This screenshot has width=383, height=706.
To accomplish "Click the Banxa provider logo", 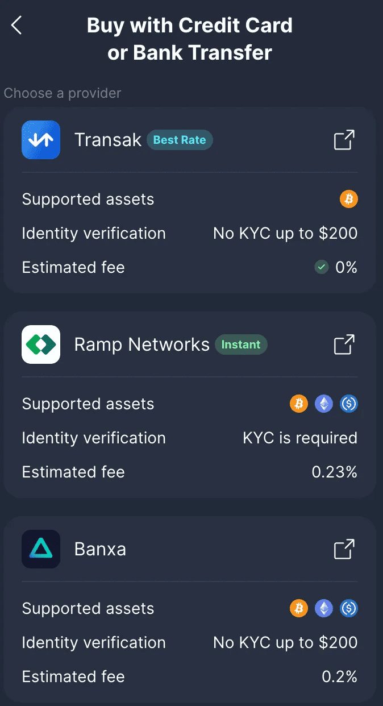I will [x=40, y=549].
